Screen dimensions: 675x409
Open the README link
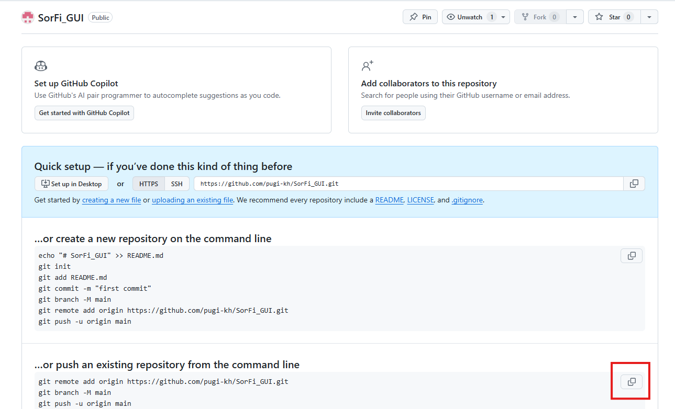tap(390, 200)
